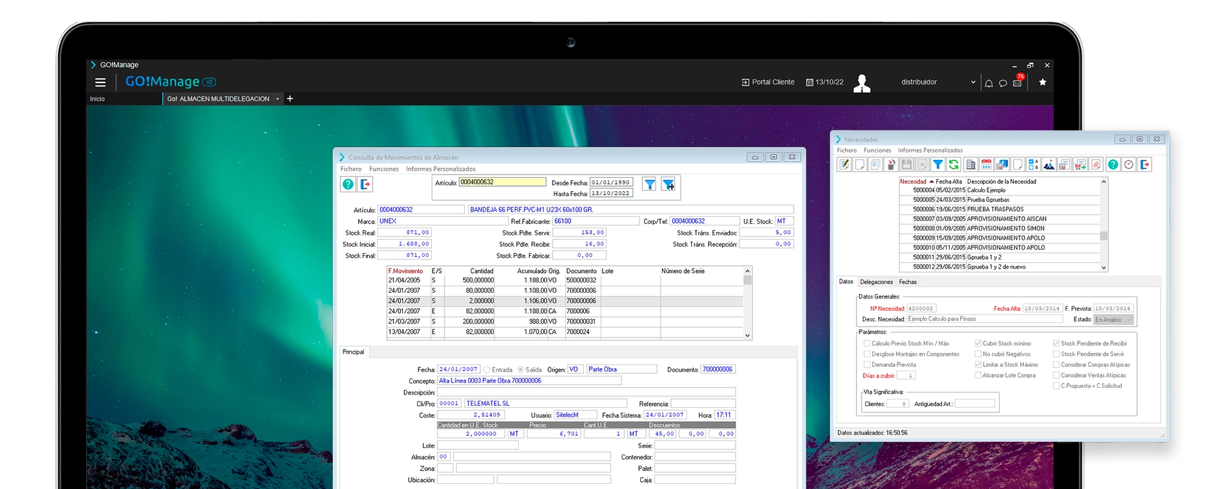Screen dimensions: 1228x489
Task: Click the green refresh icon in Necesidades
Action: click(954, 165)
